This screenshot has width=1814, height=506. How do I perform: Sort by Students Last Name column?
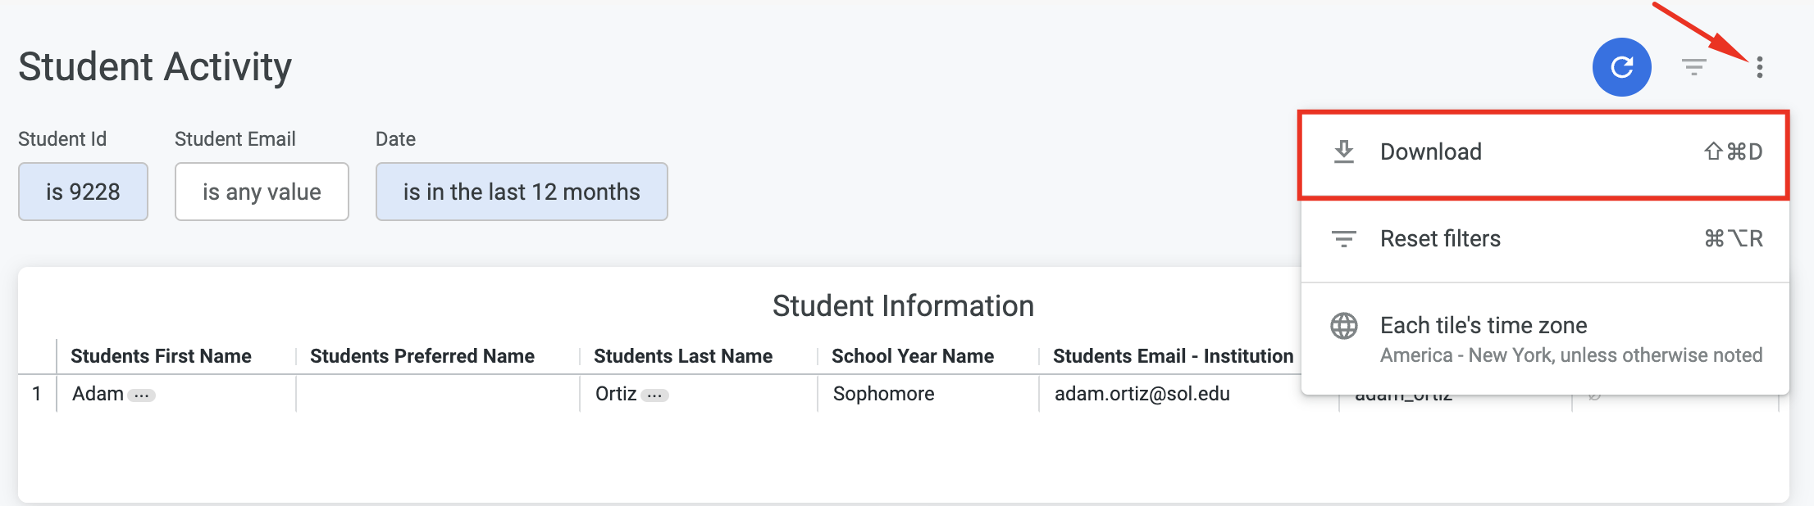pyautogui.click(x=683, y=356)
